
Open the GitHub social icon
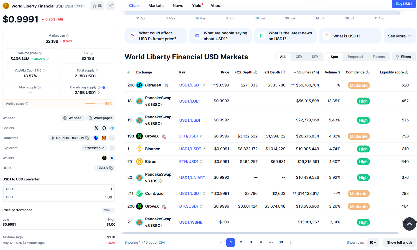pos(104,128)
